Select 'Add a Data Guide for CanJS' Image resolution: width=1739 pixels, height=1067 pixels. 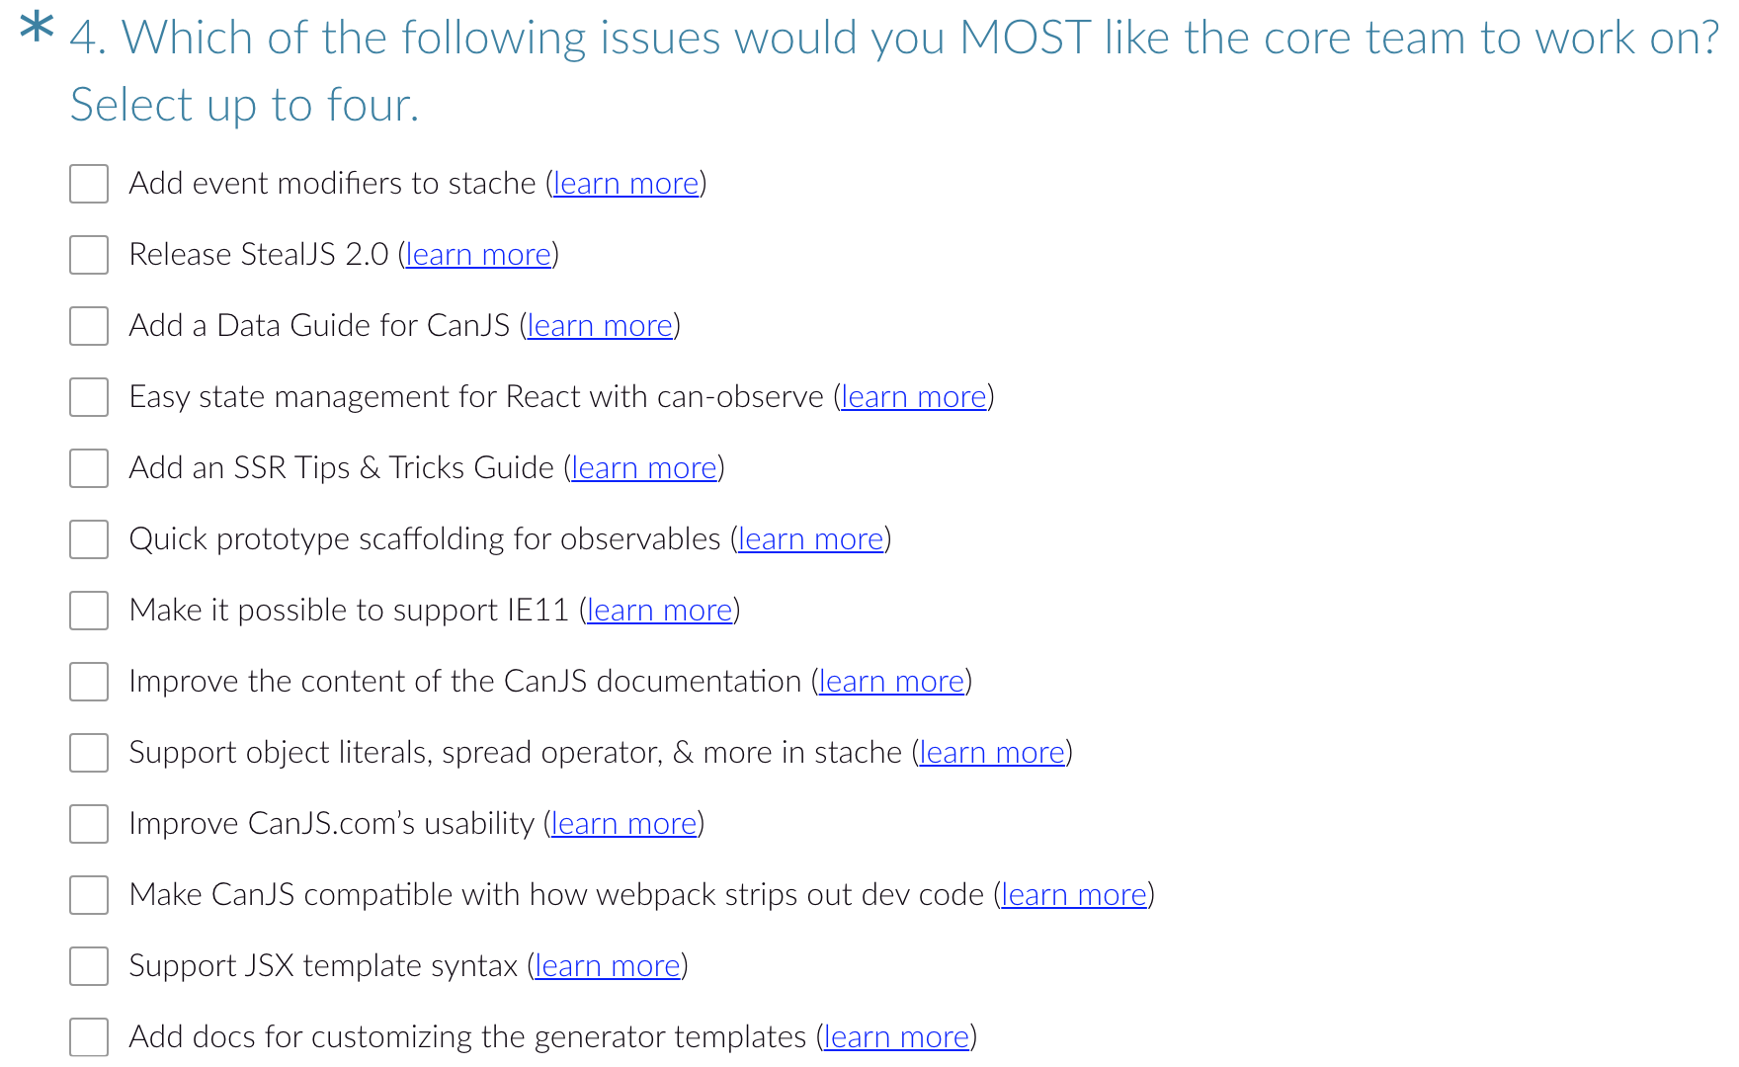(x=89, y=326)
